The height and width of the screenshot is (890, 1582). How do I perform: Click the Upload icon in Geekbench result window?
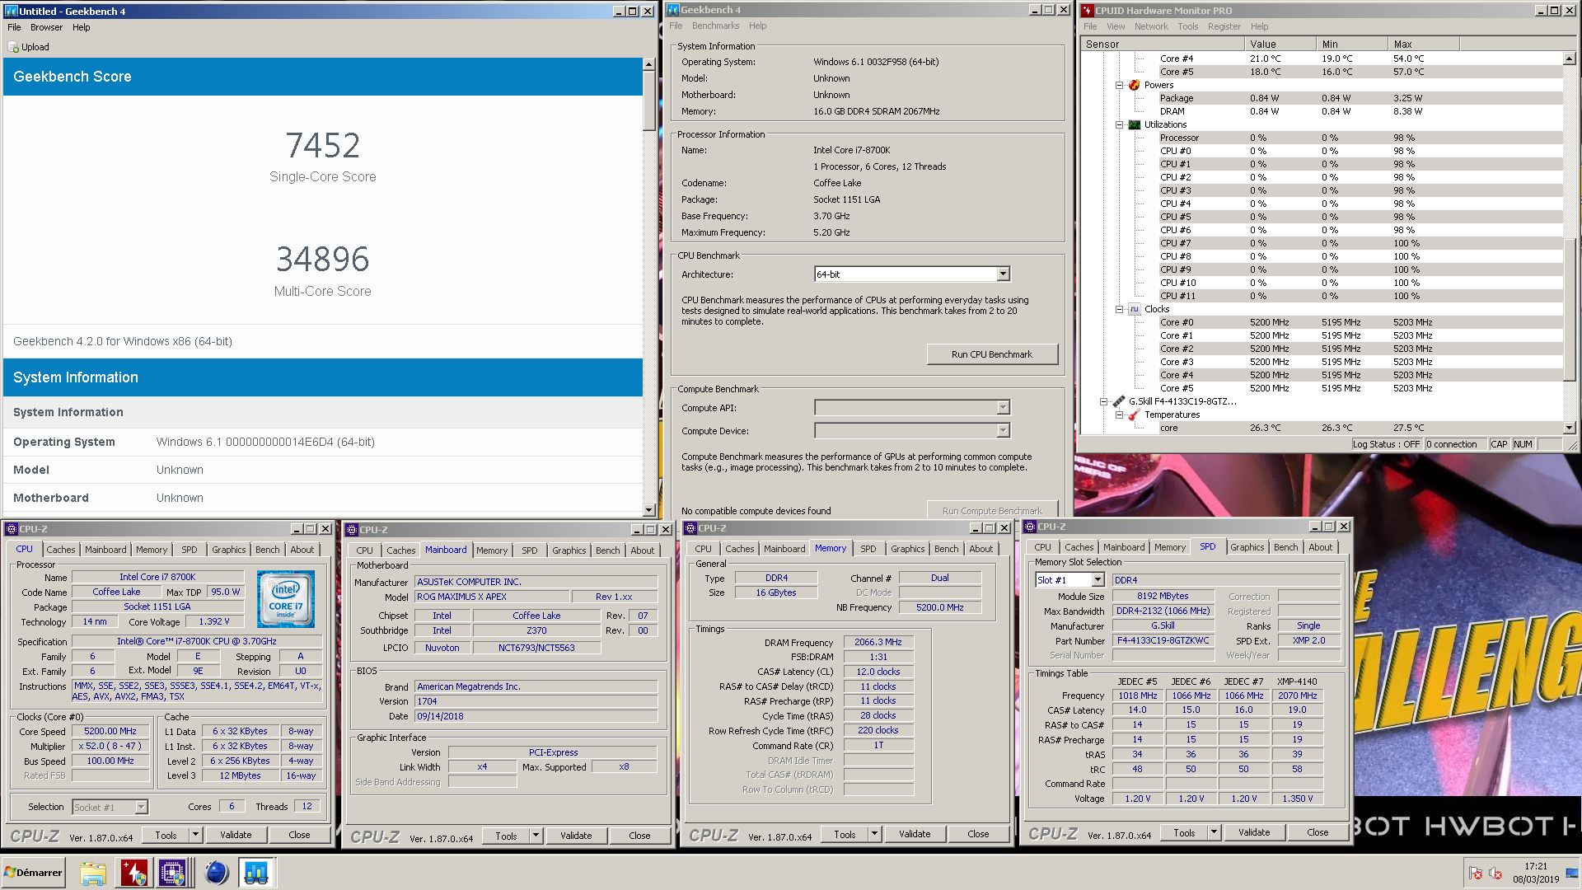tap(13, 47)
